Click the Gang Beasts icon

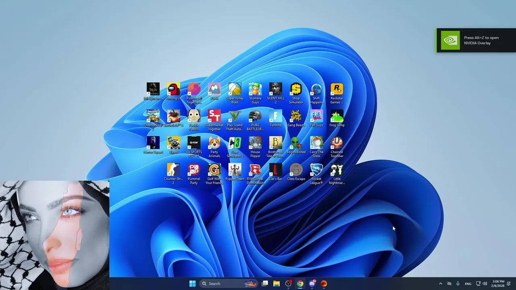pos(296,118)
